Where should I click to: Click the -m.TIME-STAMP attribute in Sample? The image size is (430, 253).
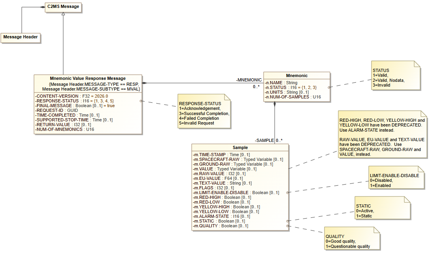coord(221,155)
